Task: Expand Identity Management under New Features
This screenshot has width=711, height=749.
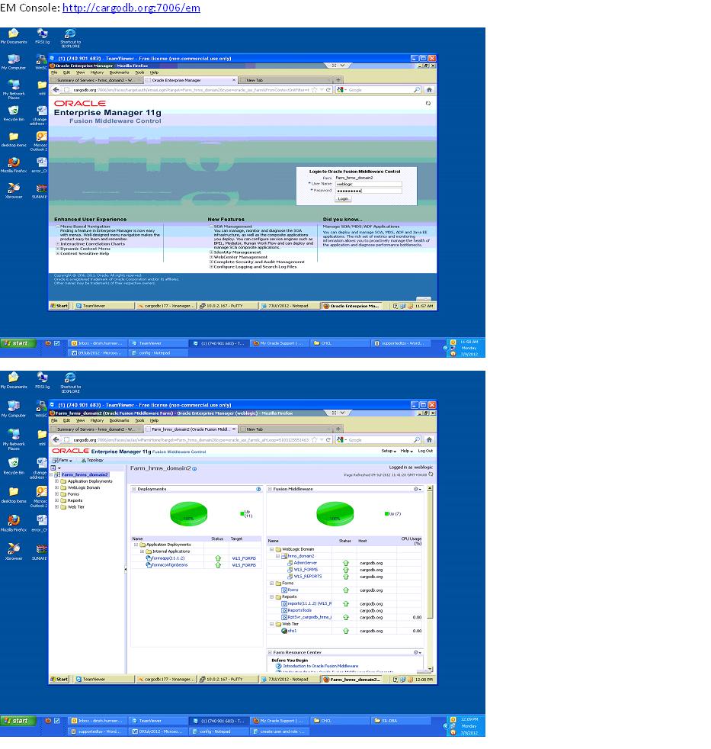Action: pyautogui.click(x=211, y=252)
